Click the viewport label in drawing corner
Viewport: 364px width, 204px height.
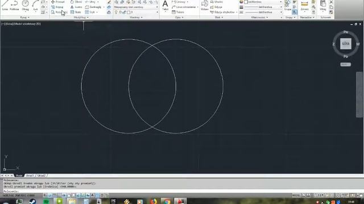(x=21, y=24)
